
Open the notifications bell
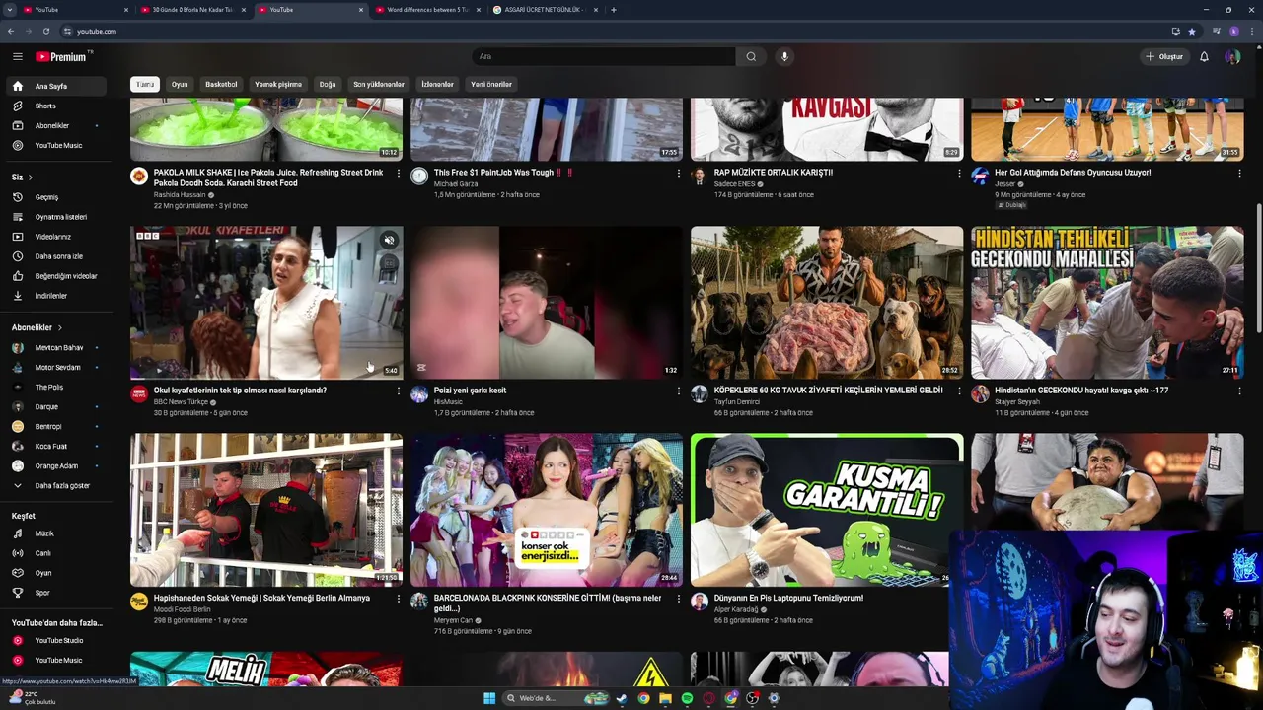(1204, 56)
